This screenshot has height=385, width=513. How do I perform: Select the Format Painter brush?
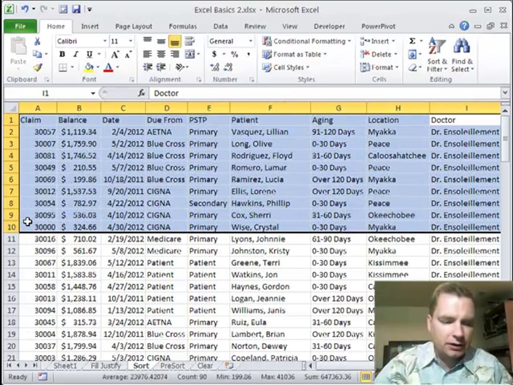[x=37, y=67]
